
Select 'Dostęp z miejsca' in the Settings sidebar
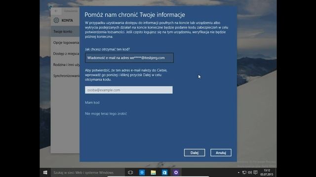pos(65,54)
